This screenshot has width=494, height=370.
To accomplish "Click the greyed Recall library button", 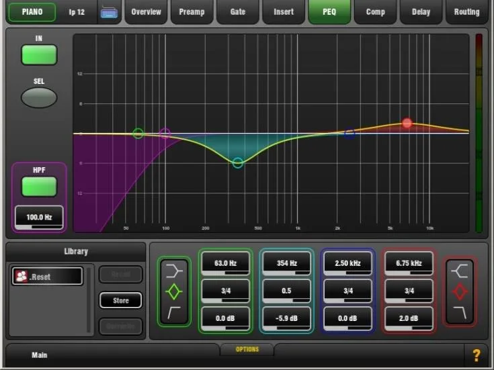I will coord(121,274).
